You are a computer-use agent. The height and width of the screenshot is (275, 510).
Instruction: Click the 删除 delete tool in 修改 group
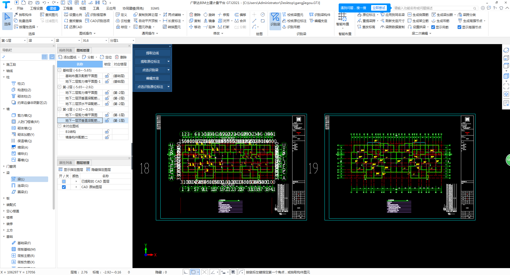click(195, 15)
